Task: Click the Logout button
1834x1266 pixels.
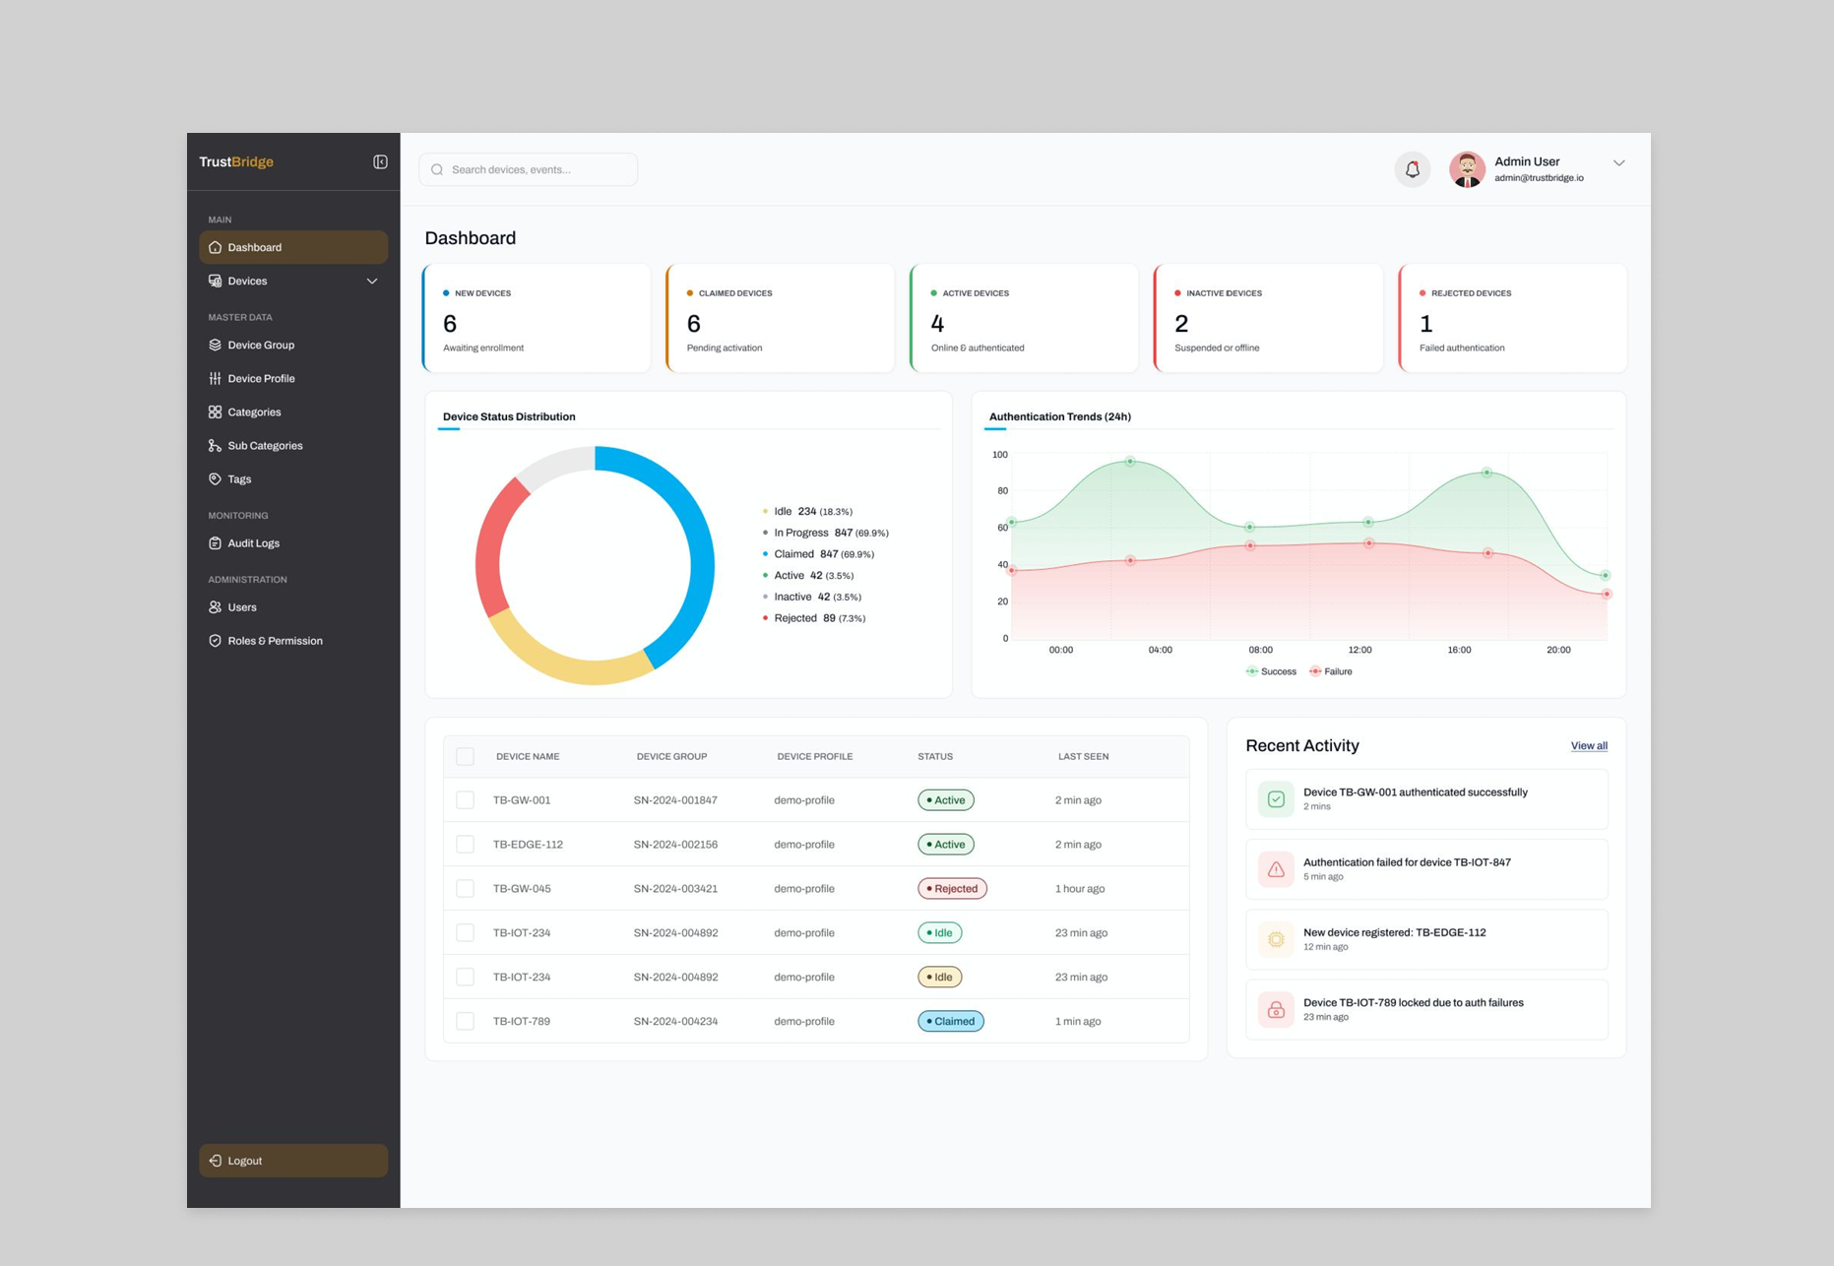Action: [293, 1161]
